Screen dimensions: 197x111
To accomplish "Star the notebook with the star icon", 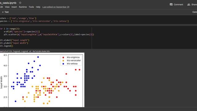I will pos(20,3).
